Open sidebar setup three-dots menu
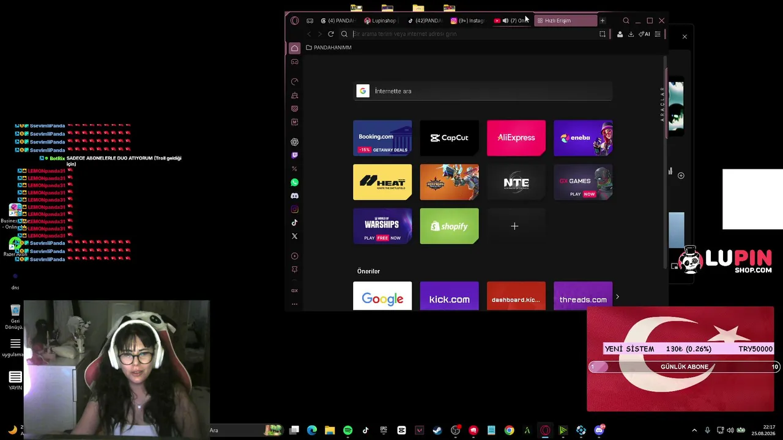 [295, 304]
